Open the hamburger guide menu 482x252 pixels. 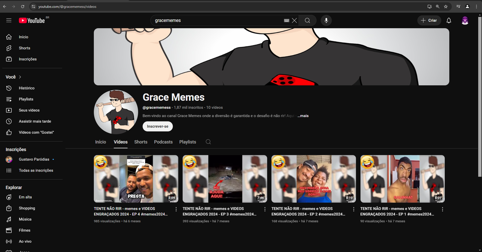(9, 20)
